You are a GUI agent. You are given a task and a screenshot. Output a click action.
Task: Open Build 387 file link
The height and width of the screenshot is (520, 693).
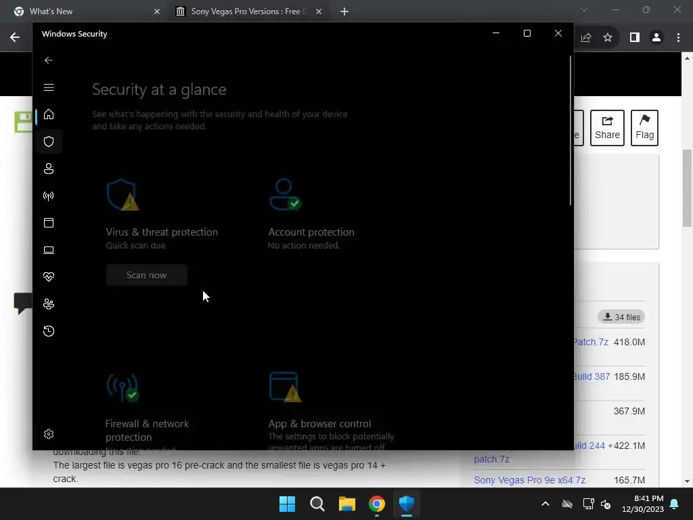[x=591, y=376]
